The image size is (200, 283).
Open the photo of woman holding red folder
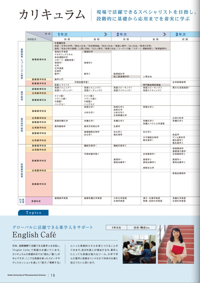(x=176, y=244)
